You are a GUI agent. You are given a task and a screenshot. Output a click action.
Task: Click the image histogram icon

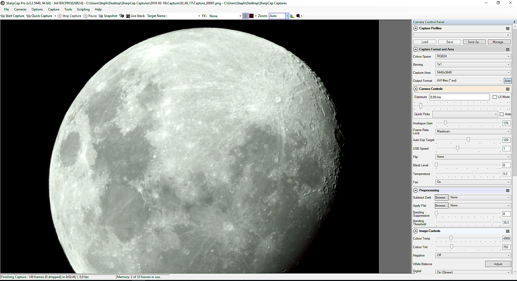292,16
